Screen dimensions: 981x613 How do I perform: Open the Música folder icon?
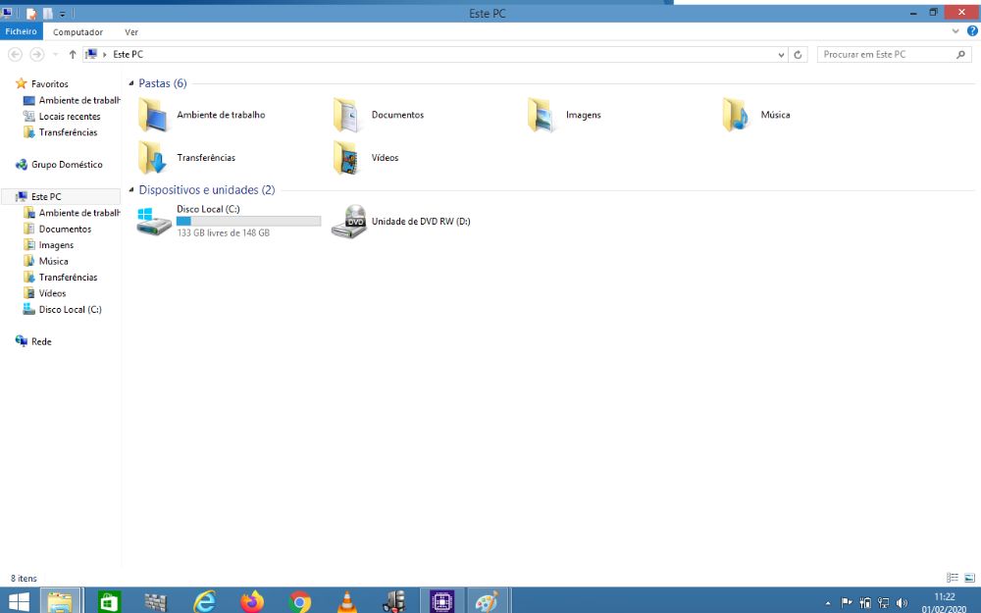point(736,115)
